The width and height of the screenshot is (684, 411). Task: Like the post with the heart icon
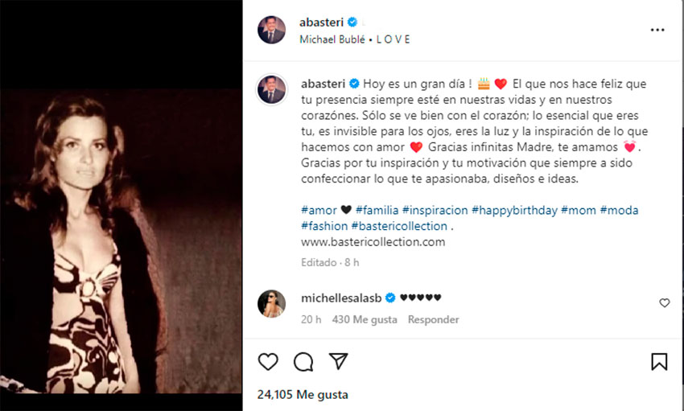point(268,362)
